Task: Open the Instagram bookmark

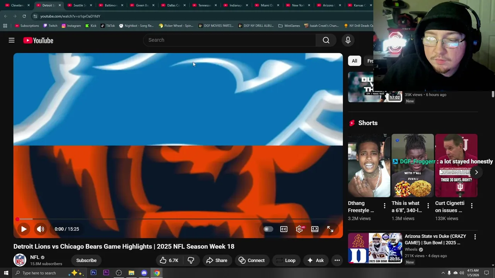Action: point(71,26)
